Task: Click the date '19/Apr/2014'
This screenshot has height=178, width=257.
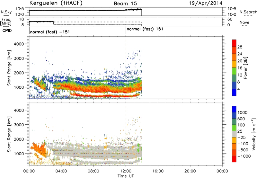Action: (x=206, y=3)
